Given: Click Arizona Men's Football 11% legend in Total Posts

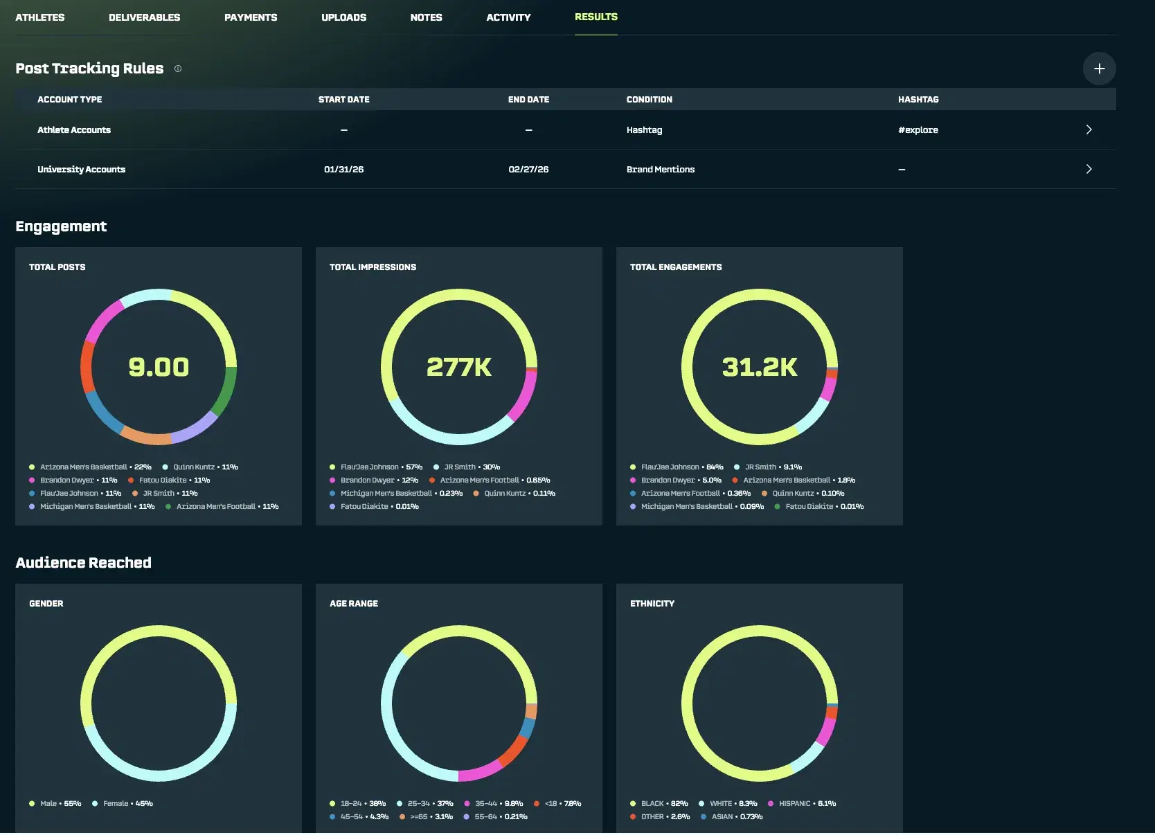Looking at the screenshot, I should tap(222, 506).
